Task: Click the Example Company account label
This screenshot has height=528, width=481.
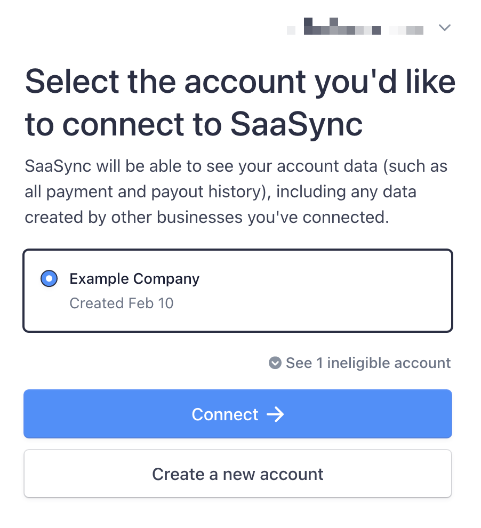Action: (134, 279)
